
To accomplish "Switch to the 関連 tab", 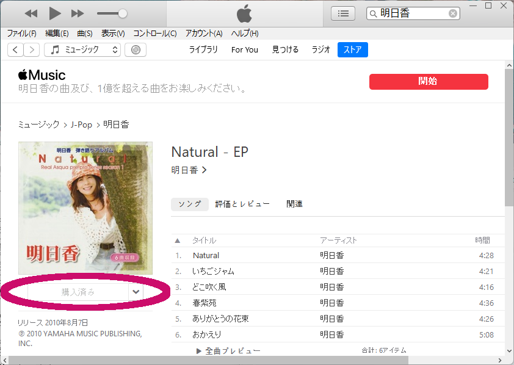I will [294, 204].
